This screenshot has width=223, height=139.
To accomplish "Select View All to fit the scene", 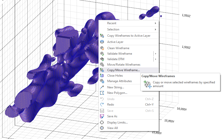I will (x=112, y=128).
